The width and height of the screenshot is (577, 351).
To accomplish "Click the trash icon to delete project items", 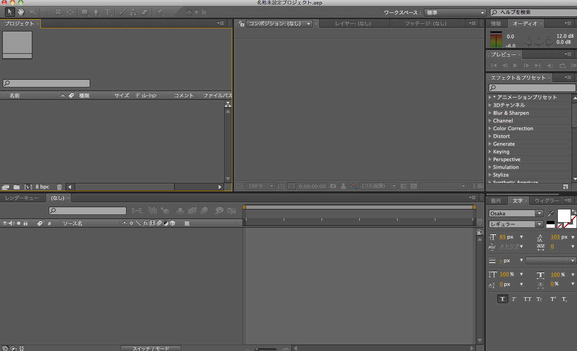I will pos(59,187).
